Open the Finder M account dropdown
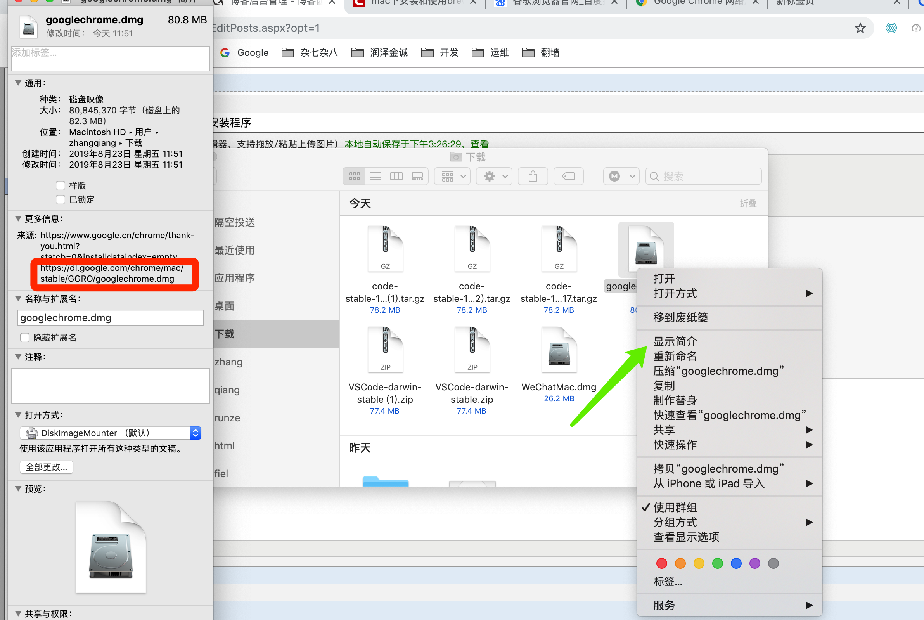 click(621, 176)
